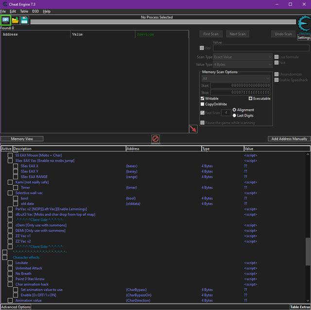Activate No Breath checkbox
Image resolution: width=311 pixels, height=310 pixels.
(10, 274)
